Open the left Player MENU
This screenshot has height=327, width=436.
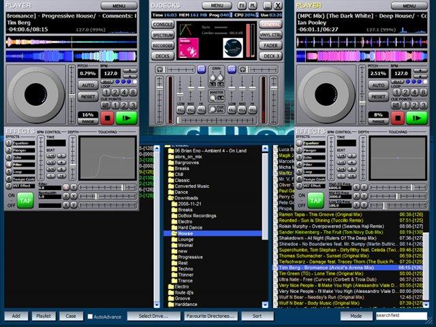tap(119, 5)
